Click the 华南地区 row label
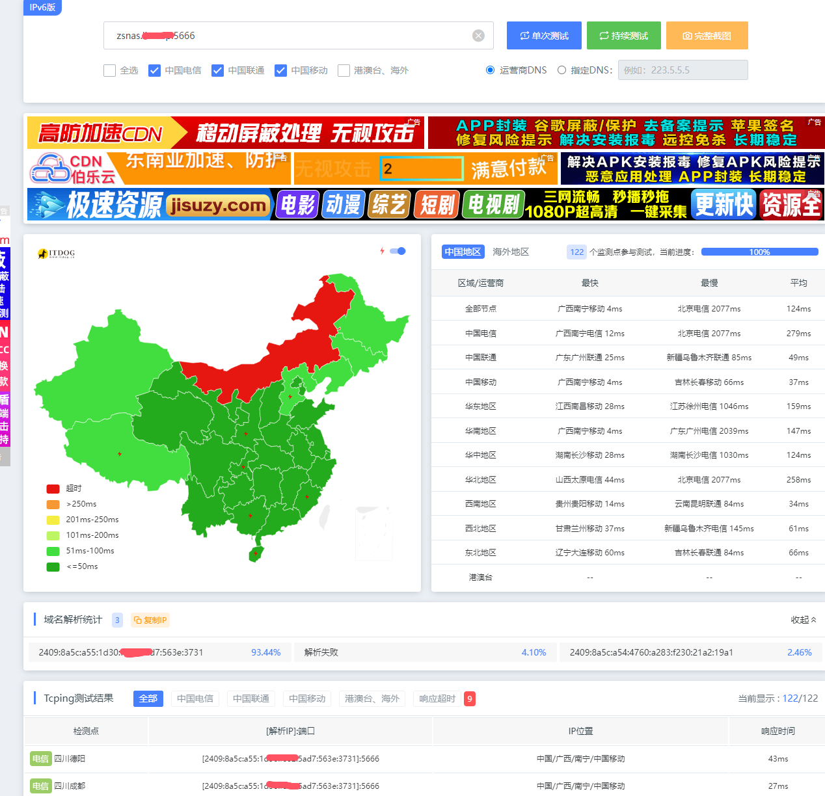Viewport: 825px width, 796px height. click(x=481, y=431)
